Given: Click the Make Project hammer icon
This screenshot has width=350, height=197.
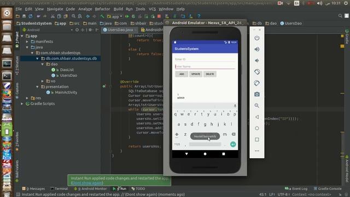Looking at the screenshot, I should [x=102, y=16].
